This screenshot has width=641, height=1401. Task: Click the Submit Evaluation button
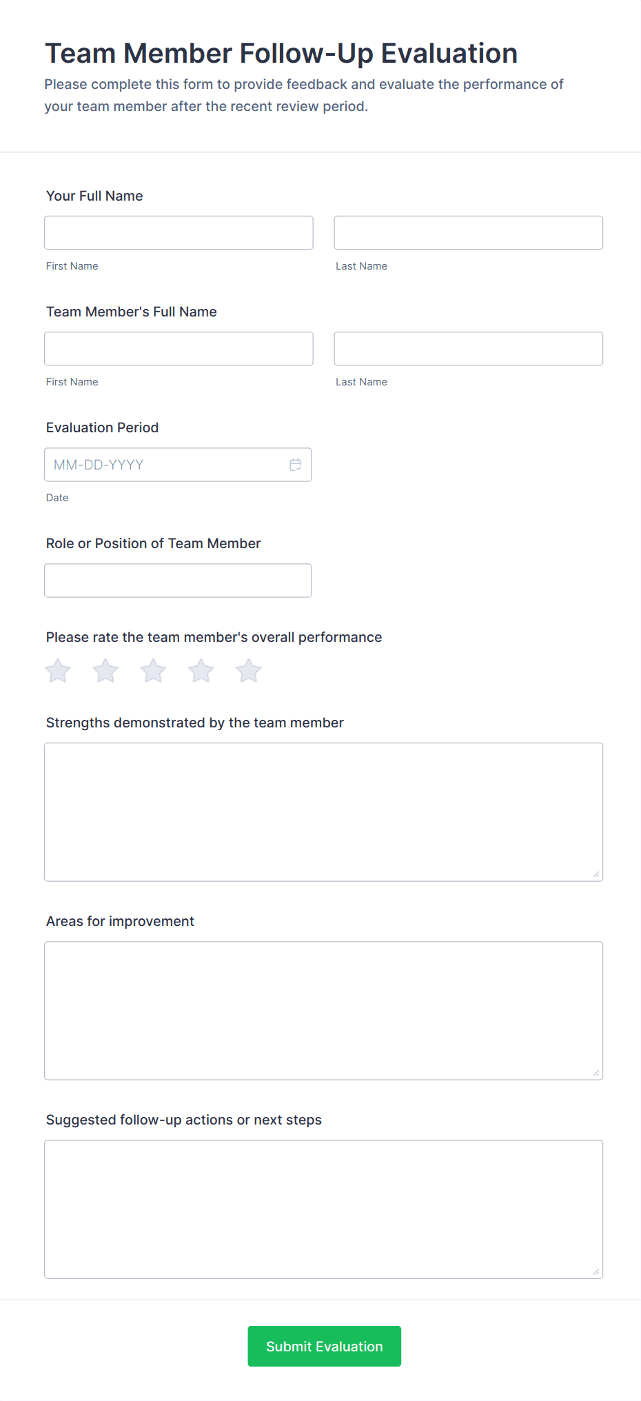click(324, 1346)
